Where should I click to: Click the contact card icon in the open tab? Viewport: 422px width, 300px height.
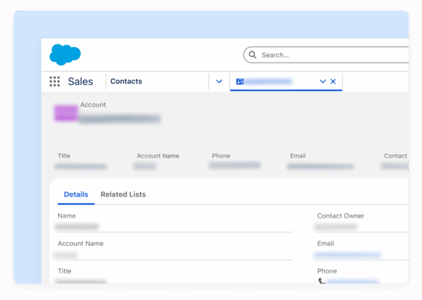point(240,81)
